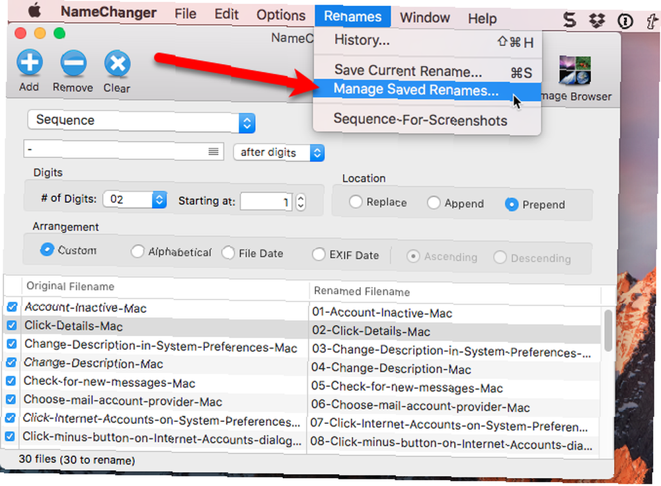The height and width of the screenshot is (486, 661).
Task: Select renamed entry 05-Check-for-new-messages-Mac
Action: coord(407,387)
